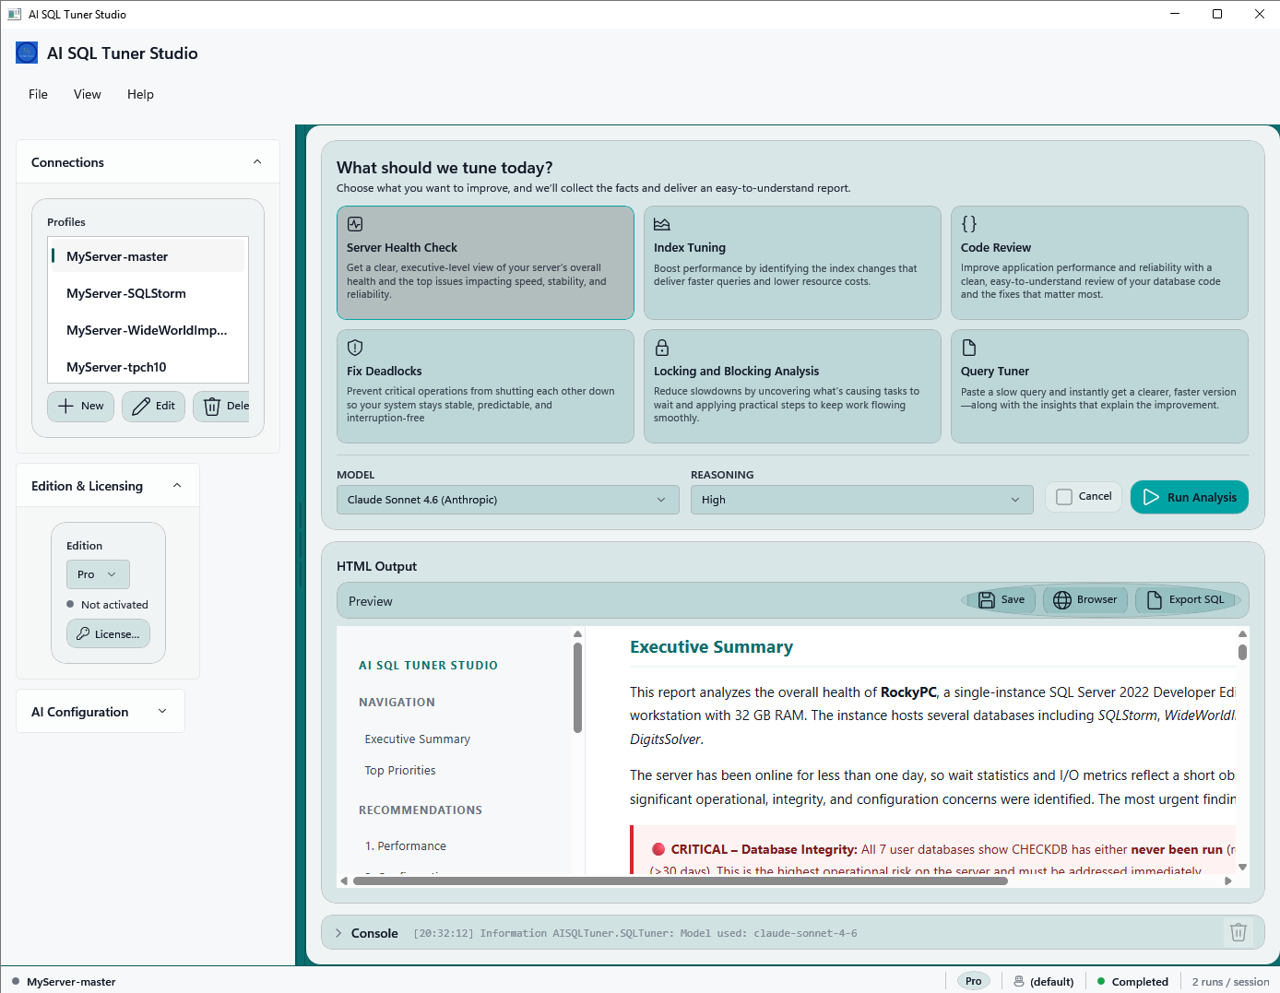Click the Not activated status dot
Viewport: 1280px width, 993px height.
(x=70, y=604)
